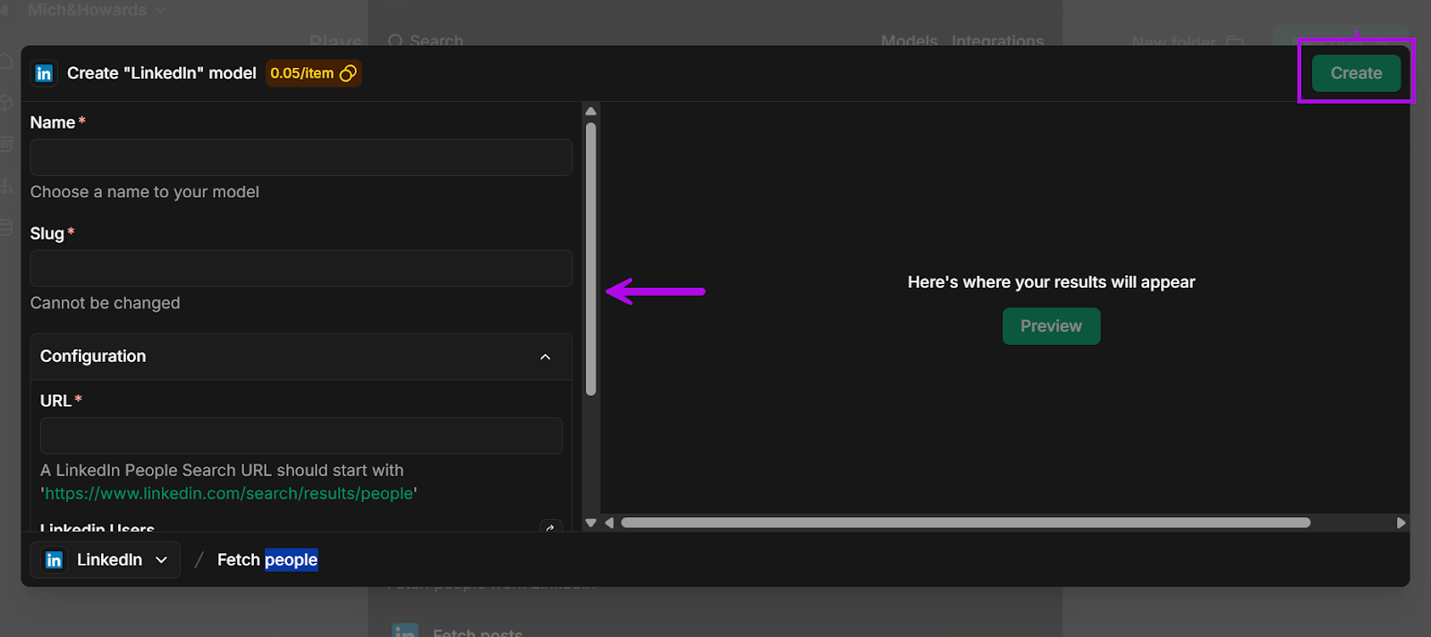Click the vertical scrollbar thumb in form

pos(590,259)
